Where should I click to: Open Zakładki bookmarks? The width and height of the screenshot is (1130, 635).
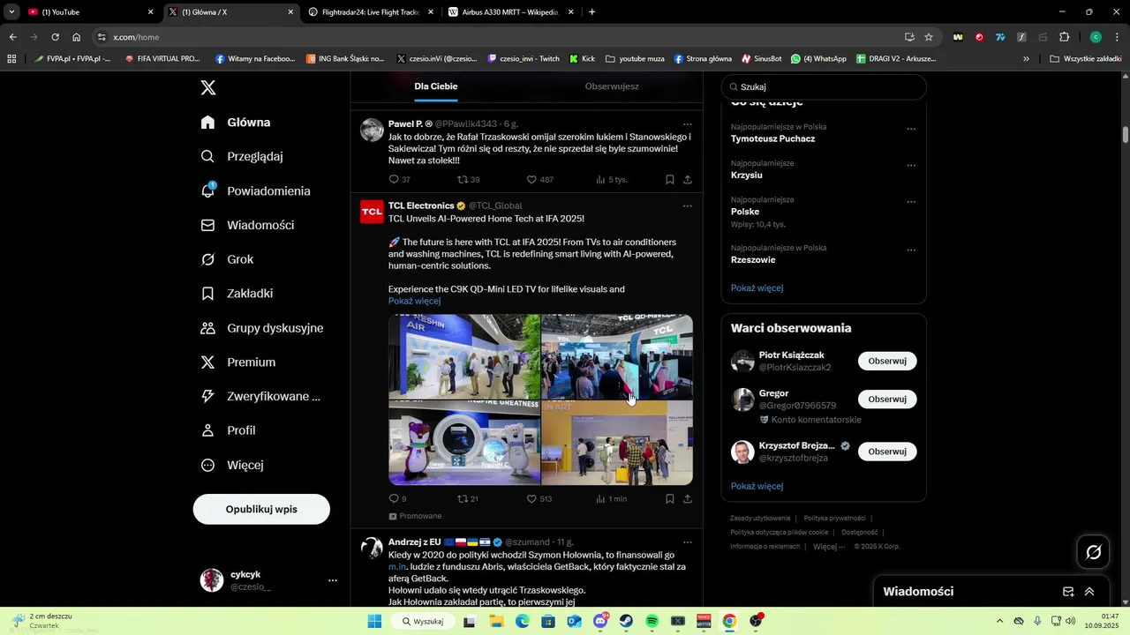(237, 294)
